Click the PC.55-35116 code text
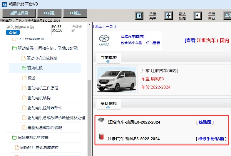 pyautogui.click(x=57, y=29)
